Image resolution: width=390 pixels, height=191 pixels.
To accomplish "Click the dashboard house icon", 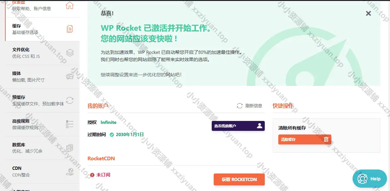I will [x=70, y=5].
